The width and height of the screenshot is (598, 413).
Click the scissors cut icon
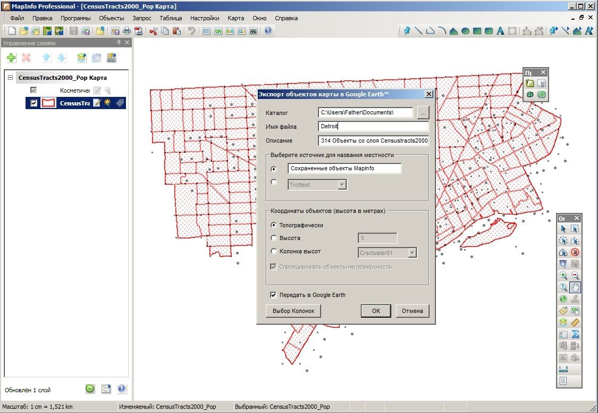[x=153, y=31]
